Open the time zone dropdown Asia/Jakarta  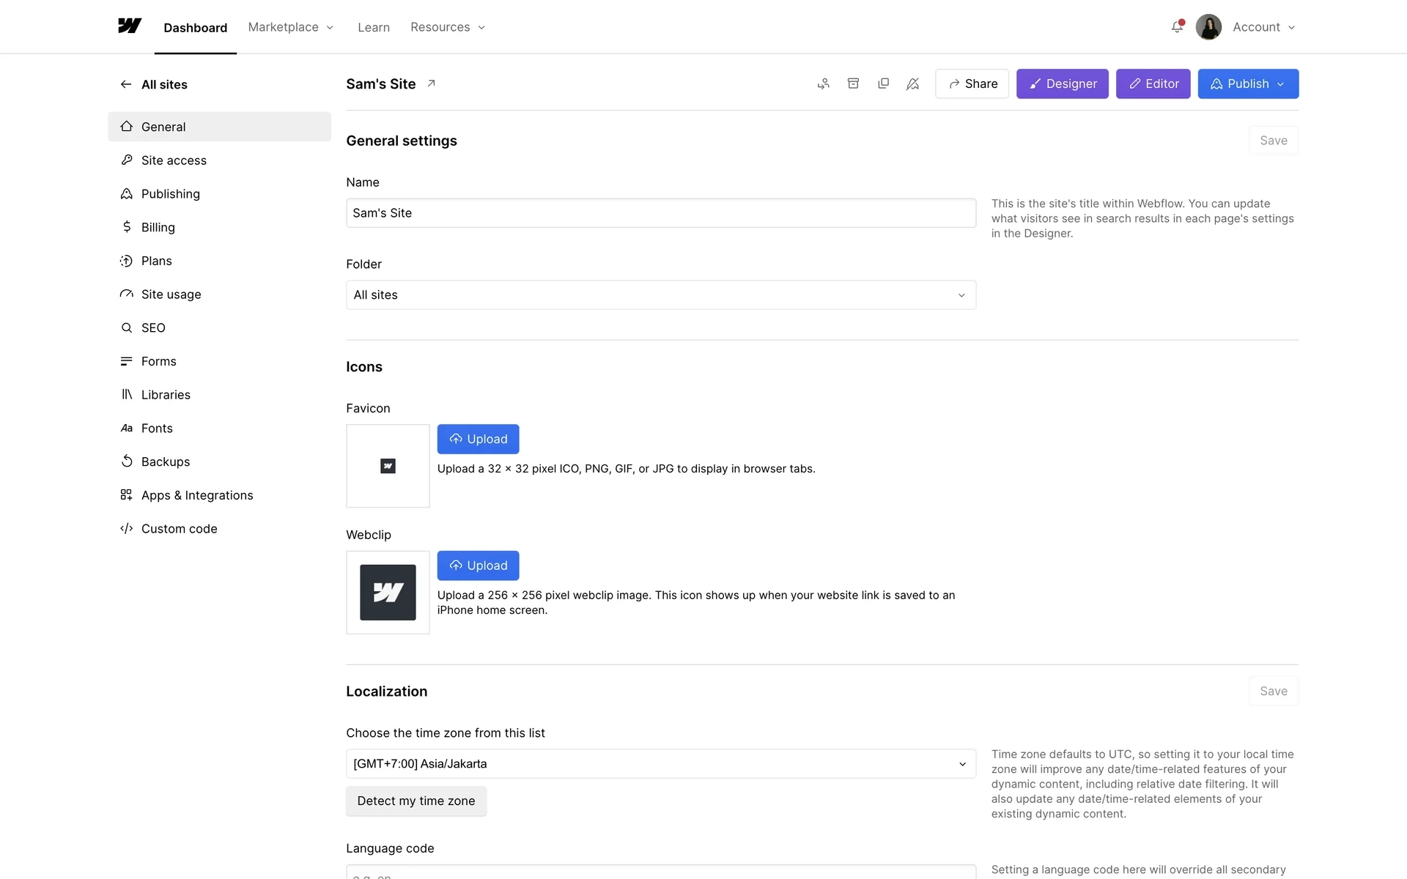[x=661, y=763]
